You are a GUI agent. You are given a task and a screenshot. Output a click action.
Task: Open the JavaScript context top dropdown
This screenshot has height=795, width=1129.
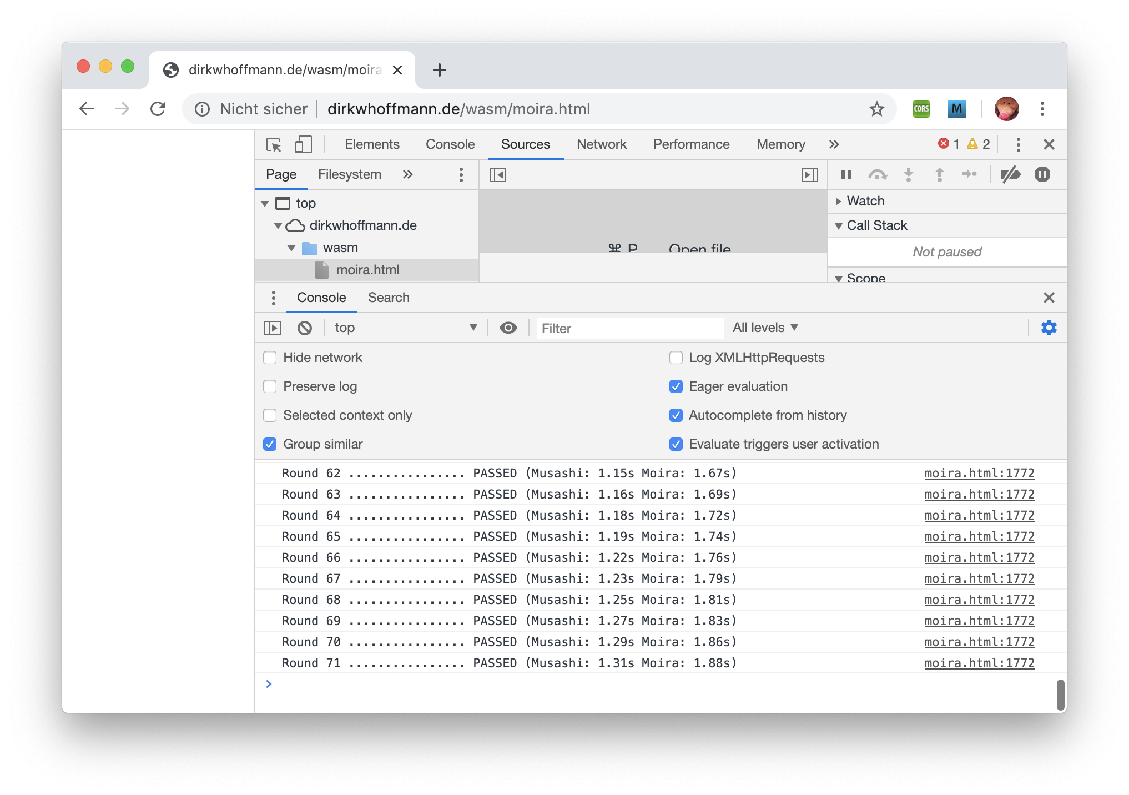406,328
